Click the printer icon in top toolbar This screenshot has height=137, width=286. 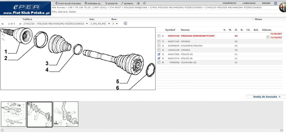click(x=138, y=3)
